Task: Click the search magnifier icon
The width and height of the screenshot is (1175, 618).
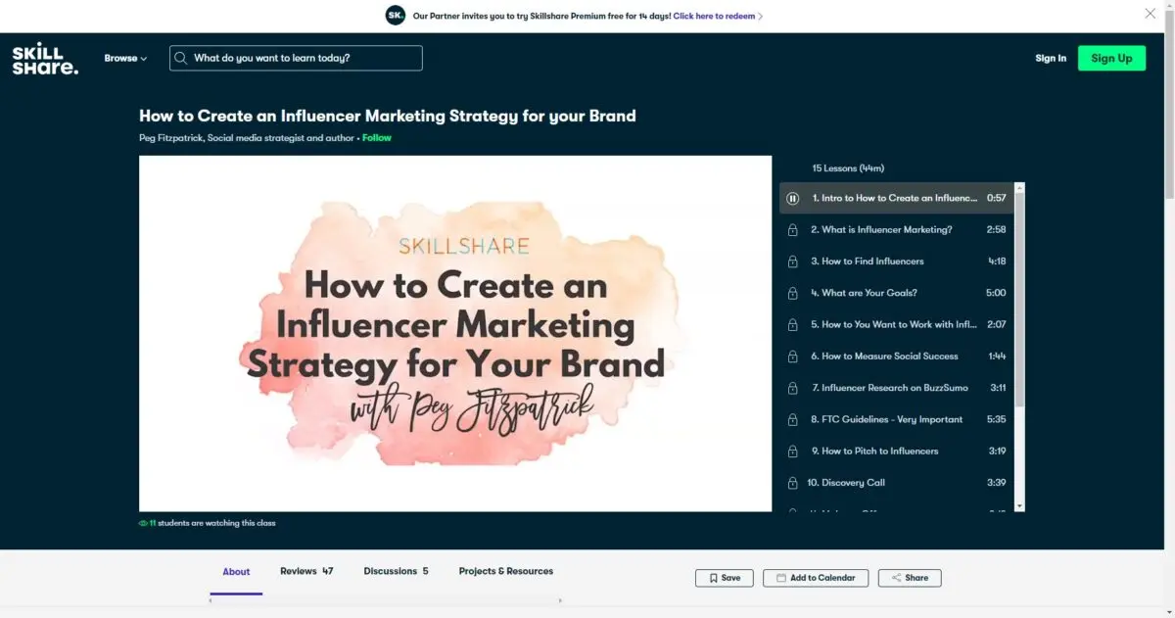Action: pyautogui.click(x=180, y=59)
